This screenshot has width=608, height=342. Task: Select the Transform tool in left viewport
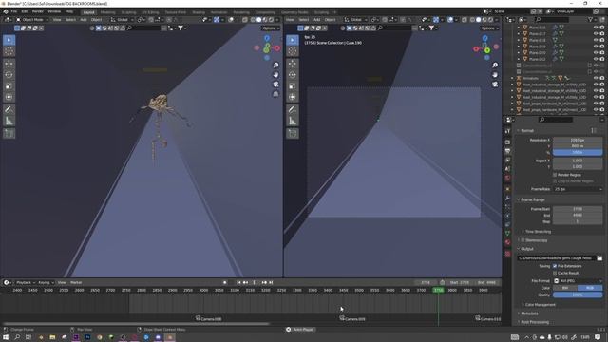9,97
